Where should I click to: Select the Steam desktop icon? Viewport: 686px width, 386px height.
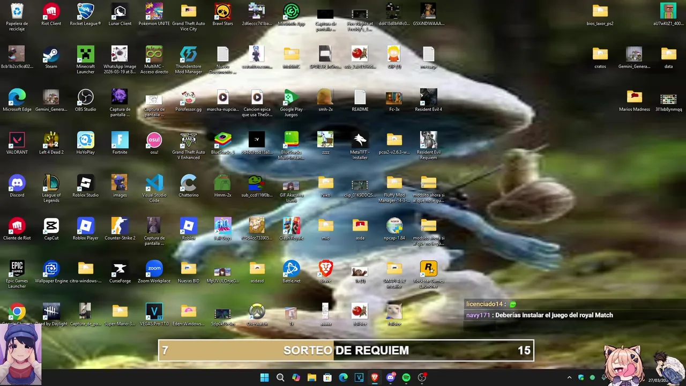click(51, 57)
